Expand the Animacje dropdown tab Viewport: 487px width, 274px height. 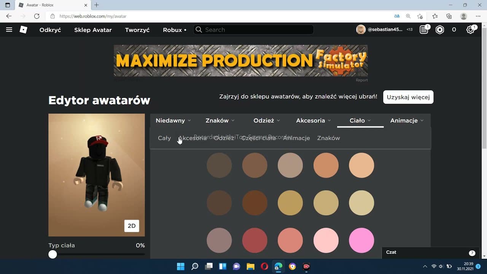coord(407,121)
